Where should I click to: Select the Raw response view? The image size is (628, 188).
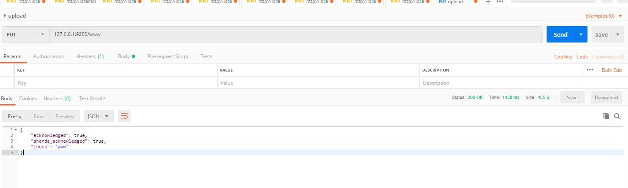[38, 116]
